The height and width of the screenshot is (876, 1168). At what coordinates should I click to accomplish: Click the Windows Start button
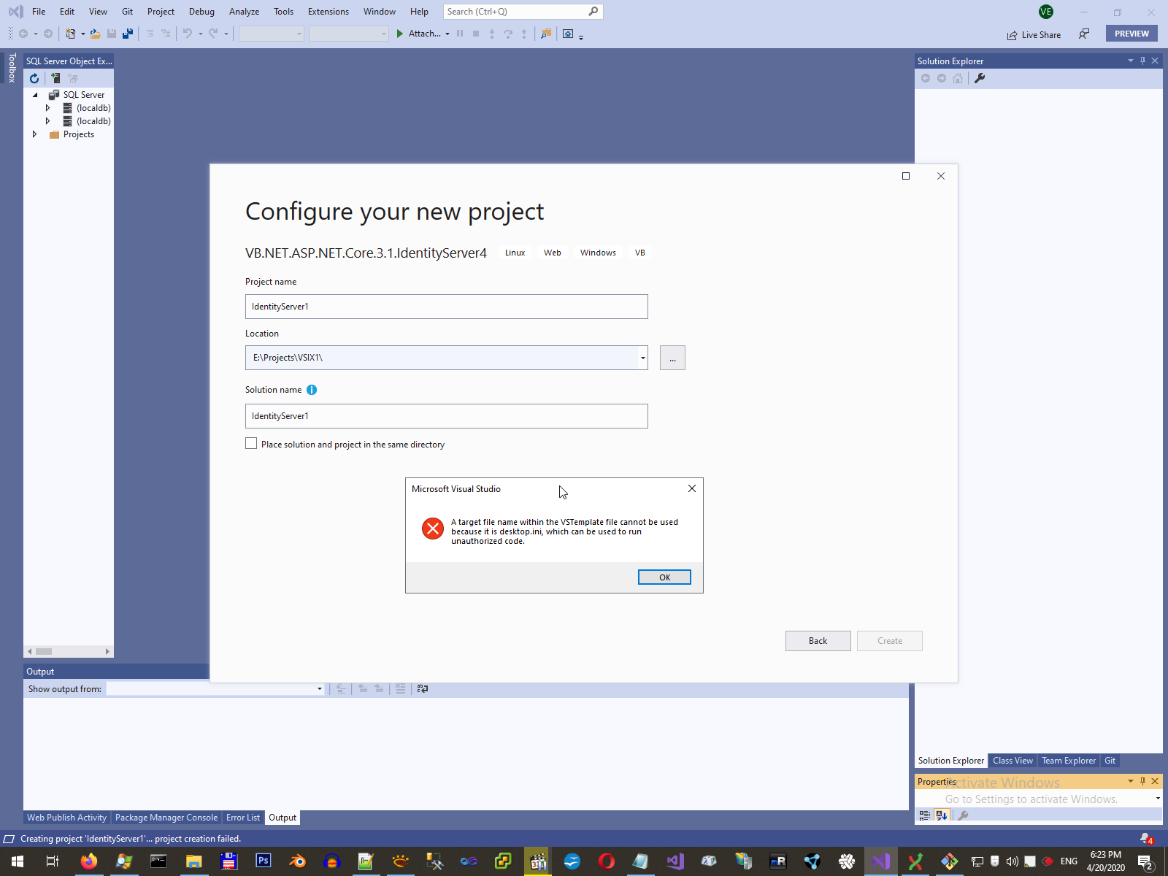(x=18, y=861)
